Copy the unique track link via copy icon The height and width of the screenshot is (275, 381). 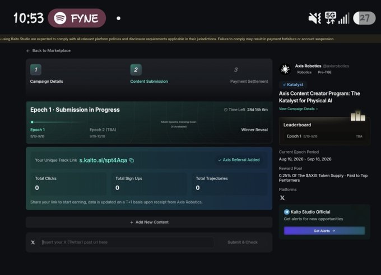[132, 160]
